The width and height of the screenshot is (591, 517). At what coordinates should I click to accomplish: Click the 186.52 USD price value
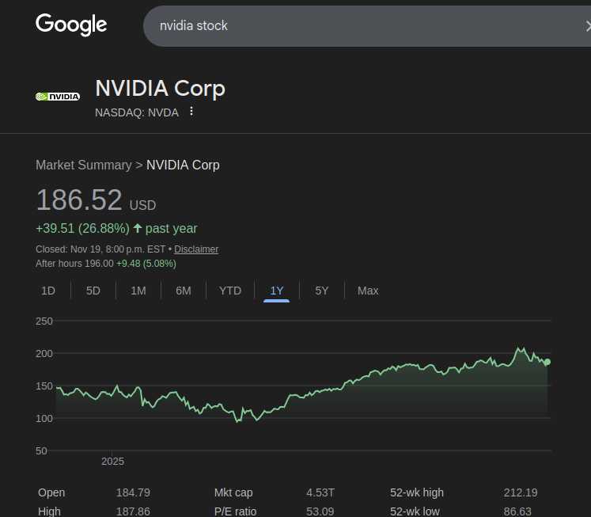(x=79, y=200)
